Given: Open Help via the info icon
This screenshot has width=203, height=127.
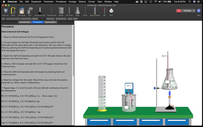Looking at the screenshot, I should pyautogui.click(x=199, y=11).
